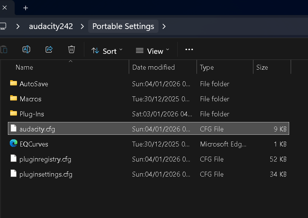Click the Plug-Ins folder icon
The height and width of the screenshot is (218, 308).
[x=14, y=113]
